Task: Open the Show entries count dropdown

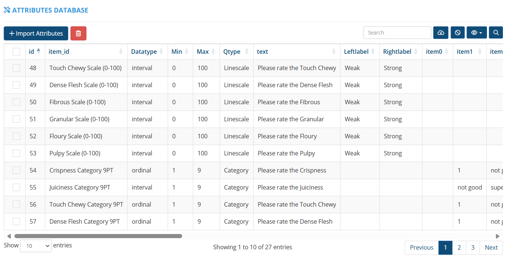Action: [x=36, y=246]
